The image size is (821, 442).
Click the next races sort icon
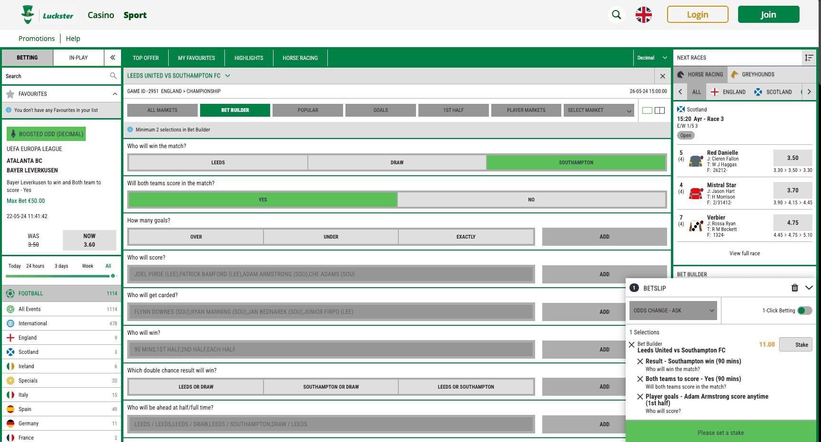point(809,58)
